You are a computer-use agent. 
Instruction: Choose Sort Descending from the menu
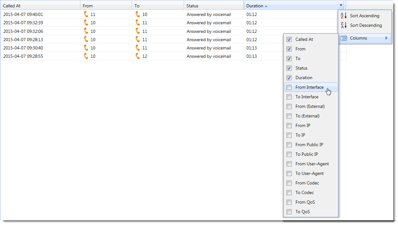click(365, 25)
